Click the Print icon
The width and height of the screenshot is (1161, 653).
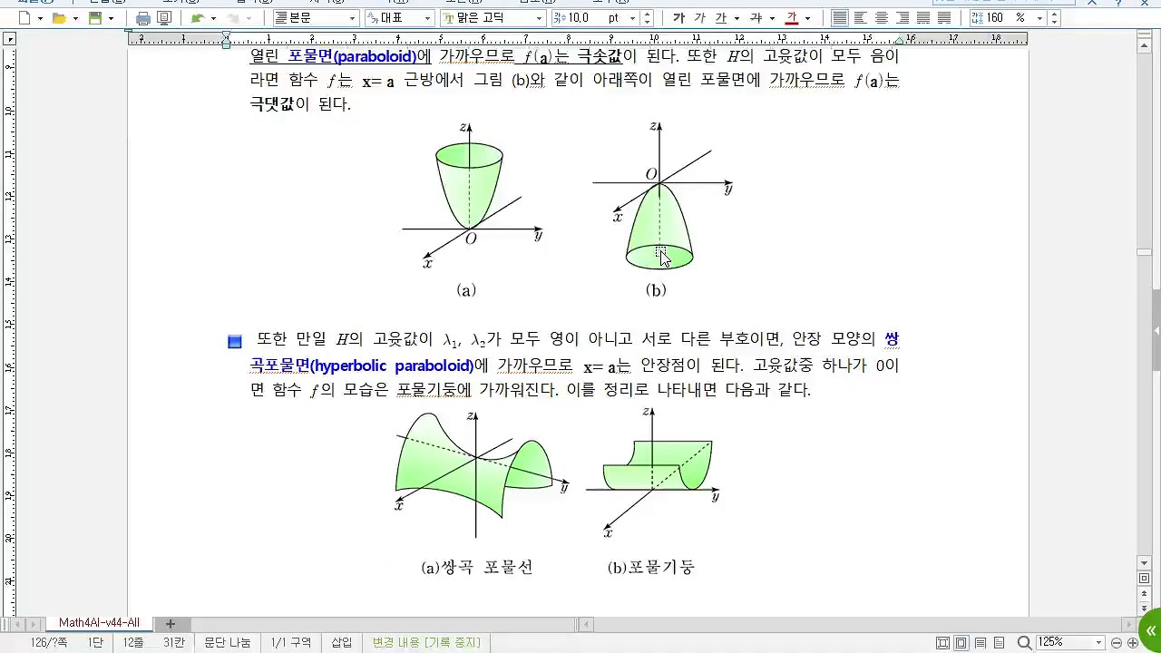click(143, 18)
